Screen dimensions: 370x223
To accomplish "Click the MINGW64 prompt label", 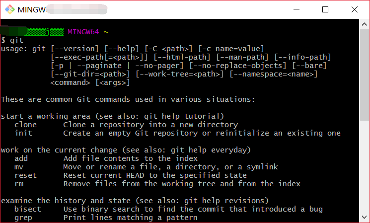I will click(83, 32).
